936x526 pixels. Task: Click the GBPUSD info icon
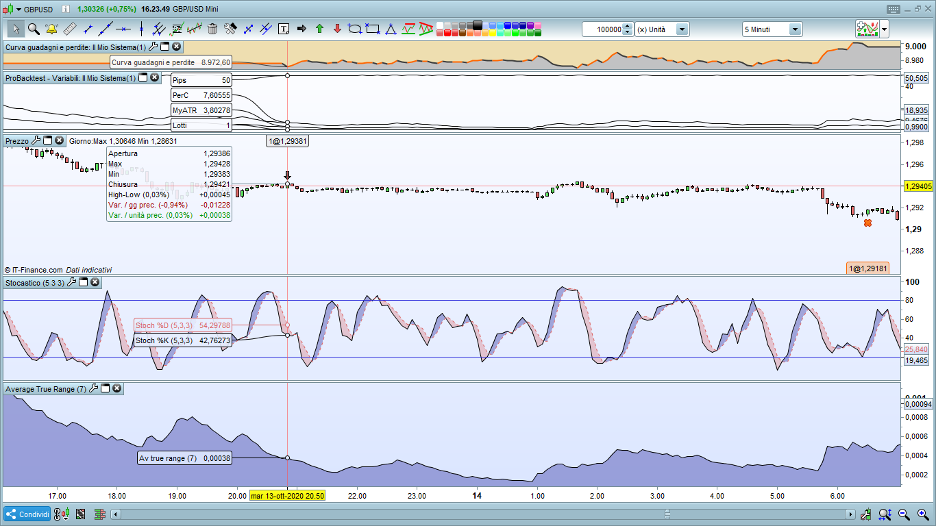[65, 10]
